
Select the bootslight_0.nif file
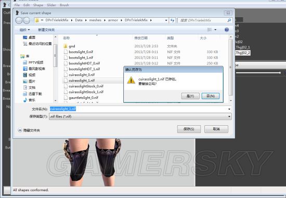point(81,52)
